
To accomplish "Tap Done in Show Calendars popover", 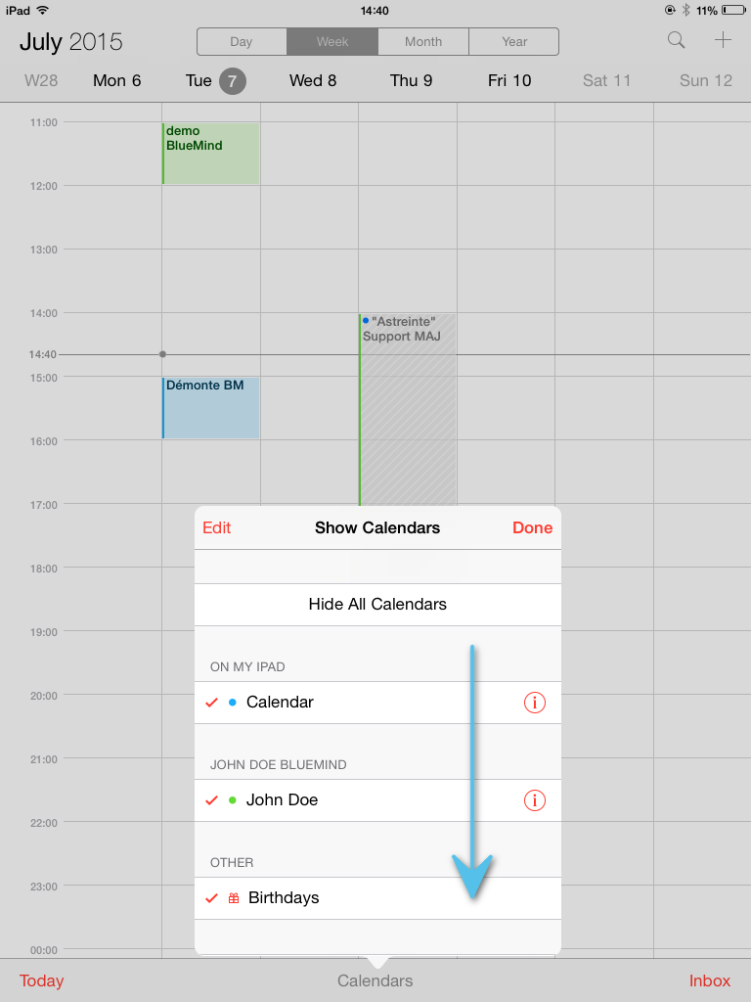I will pos(532,527).
